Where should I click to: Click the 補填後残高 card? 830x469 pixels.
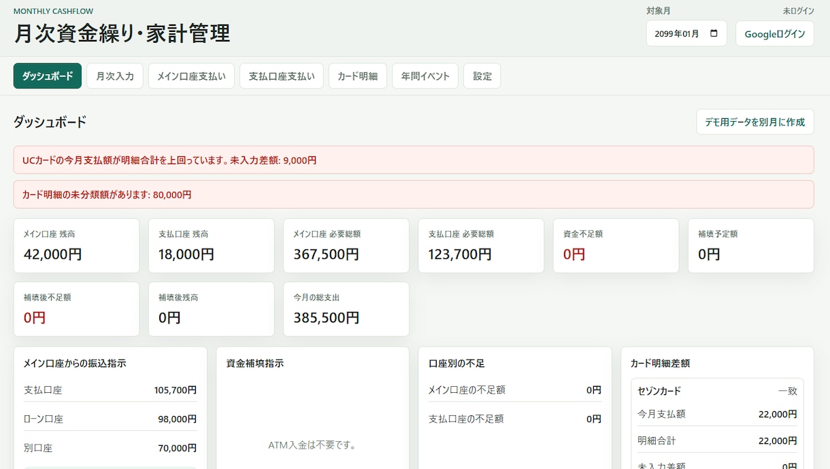click(x=211, y=309)
